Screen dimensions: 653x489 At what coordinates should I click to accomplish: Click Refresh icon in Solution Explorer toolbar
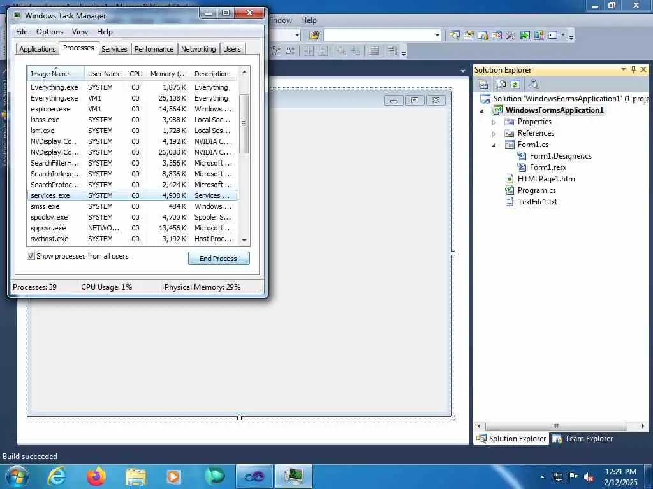pyautogui.click(x=515, y=85)
